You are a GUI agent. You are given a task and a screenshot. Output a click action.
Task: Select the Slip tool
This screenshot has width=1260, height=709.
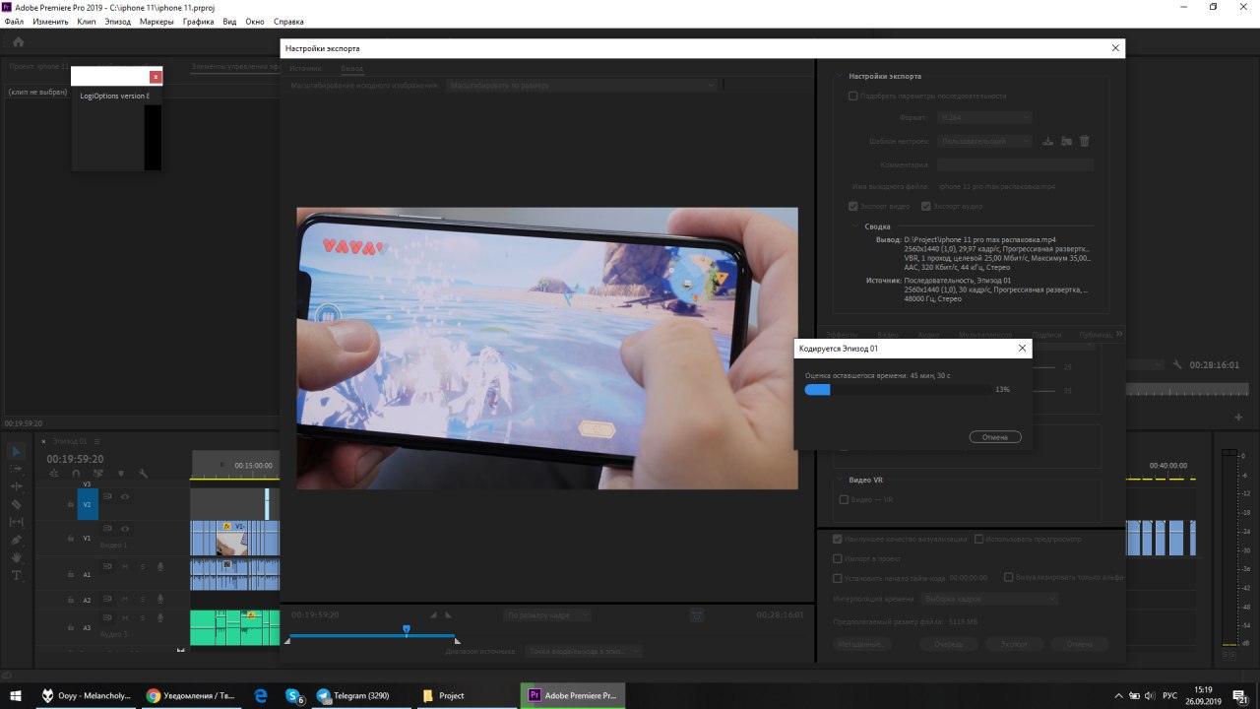pyautogui.click(x=17, y=522)
